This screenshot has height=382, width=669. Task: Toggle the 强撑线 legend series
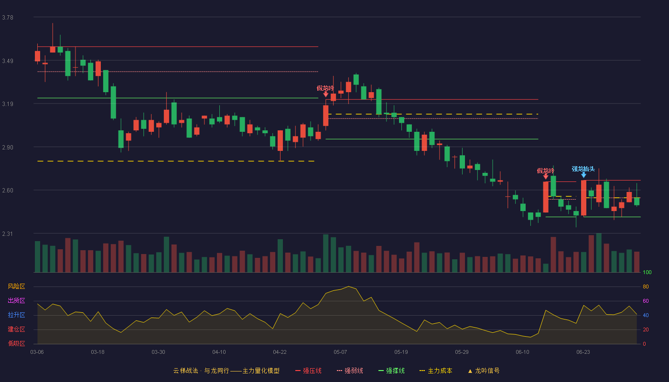point(395,371)
